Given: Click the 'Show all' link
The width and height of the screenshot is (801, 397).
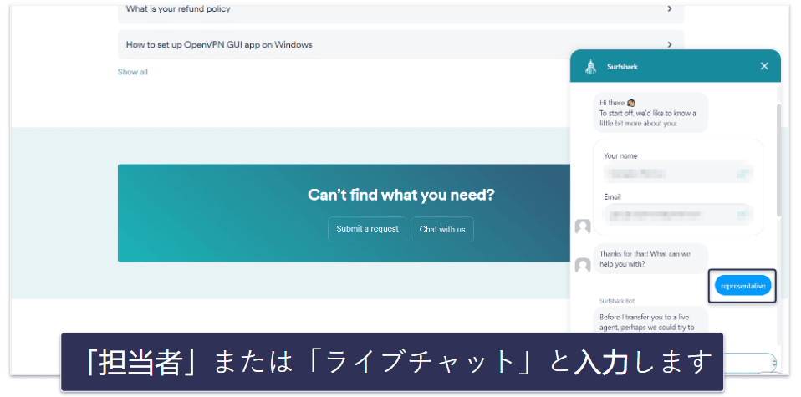Looking at the screenshot, I should [132, 72].
